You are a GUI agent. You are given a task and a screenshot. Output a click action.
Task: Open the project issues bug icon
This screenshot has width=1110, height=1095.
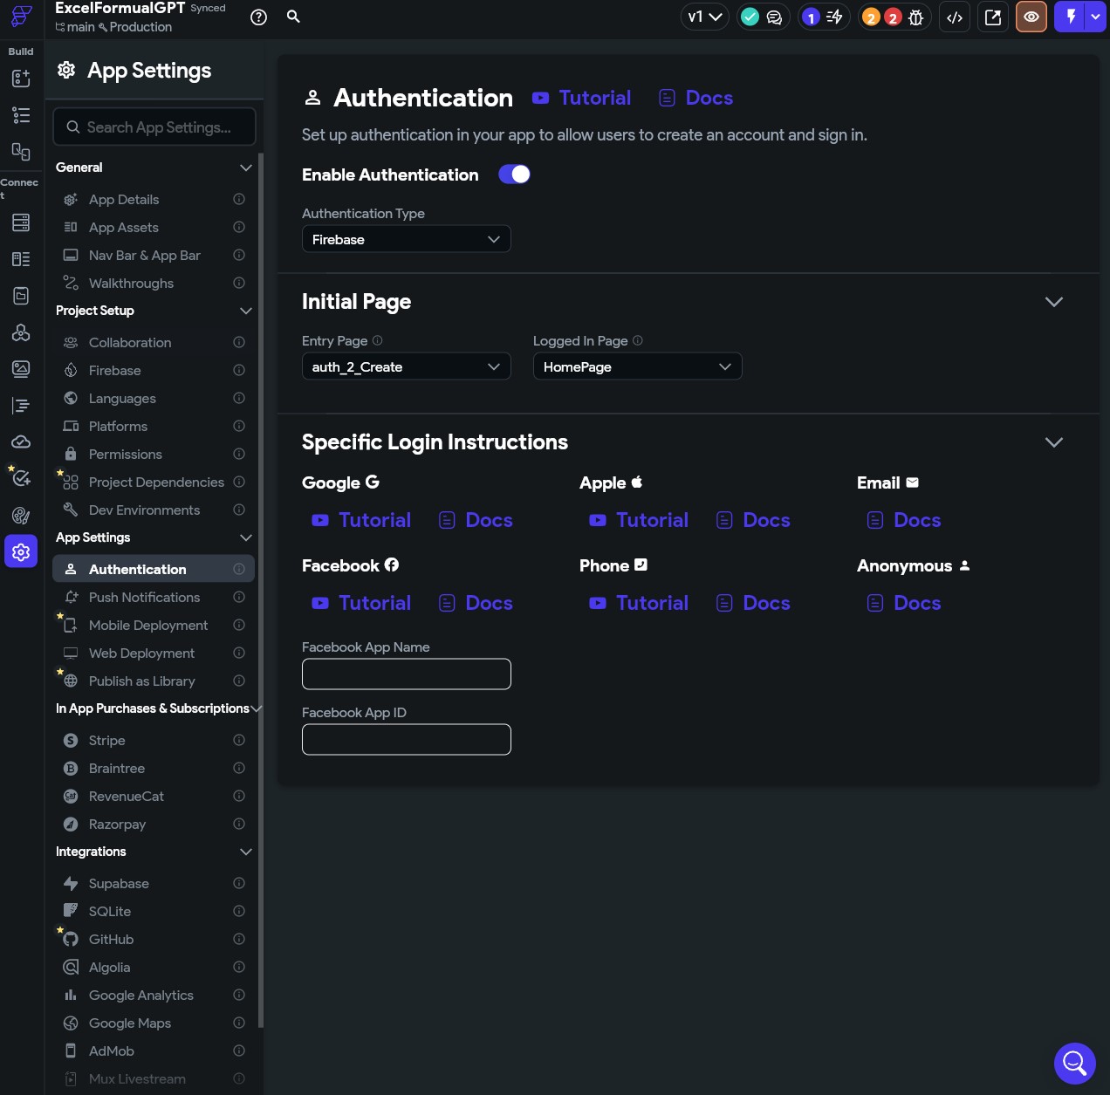pyautogui.click(x=915, y=17)
